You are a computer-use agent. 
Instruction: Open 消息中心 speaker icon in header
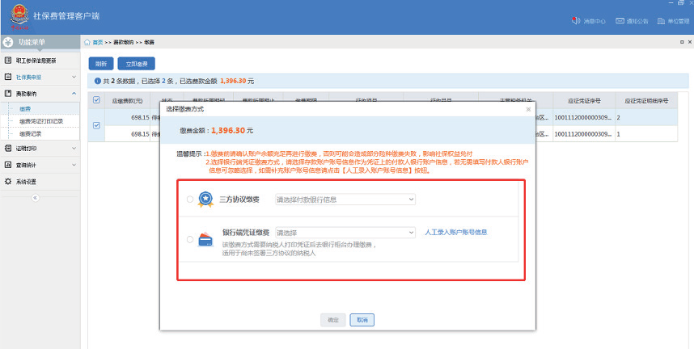575,21
